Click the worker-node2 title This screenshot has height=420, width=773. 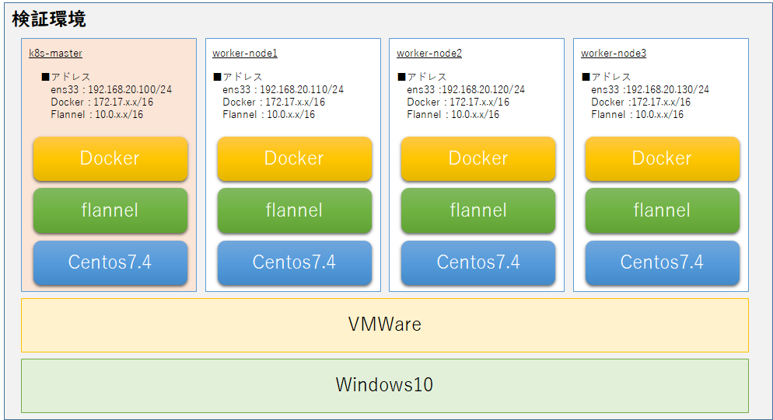click(429, 53)
